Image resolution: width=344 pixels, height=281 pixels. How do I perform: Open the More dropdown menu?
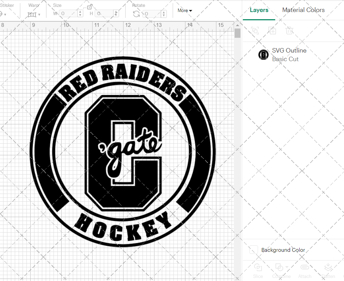[185, 11]
